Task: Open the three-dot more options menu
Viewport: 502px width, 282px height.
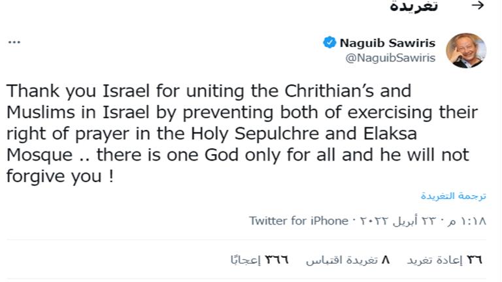Action: (14, 42)
